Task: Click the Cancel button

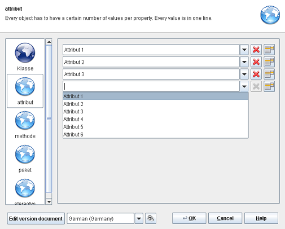Action: pos(225,218)
